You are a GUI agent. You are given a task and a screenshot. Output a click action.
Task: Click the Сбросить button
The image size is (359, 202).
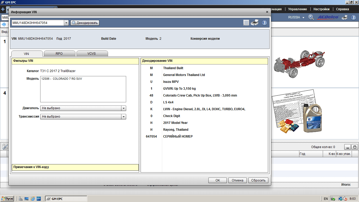258,180
